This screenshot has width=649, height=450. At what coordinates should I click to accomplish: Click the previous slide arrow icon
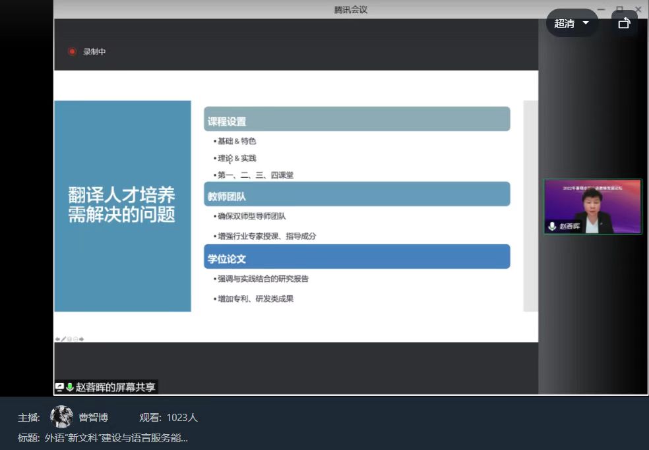click(x=57, y=339)
